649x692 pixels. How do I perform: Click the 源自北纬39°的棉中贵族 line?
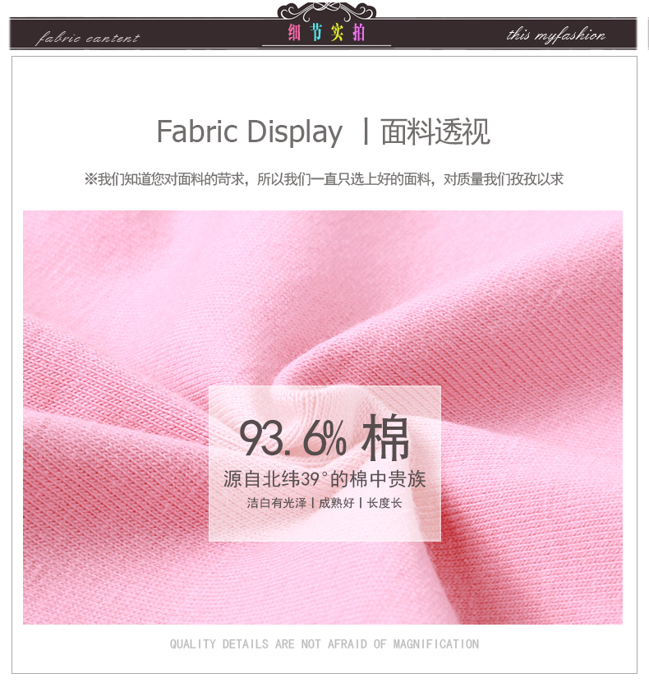pos(324,479)
